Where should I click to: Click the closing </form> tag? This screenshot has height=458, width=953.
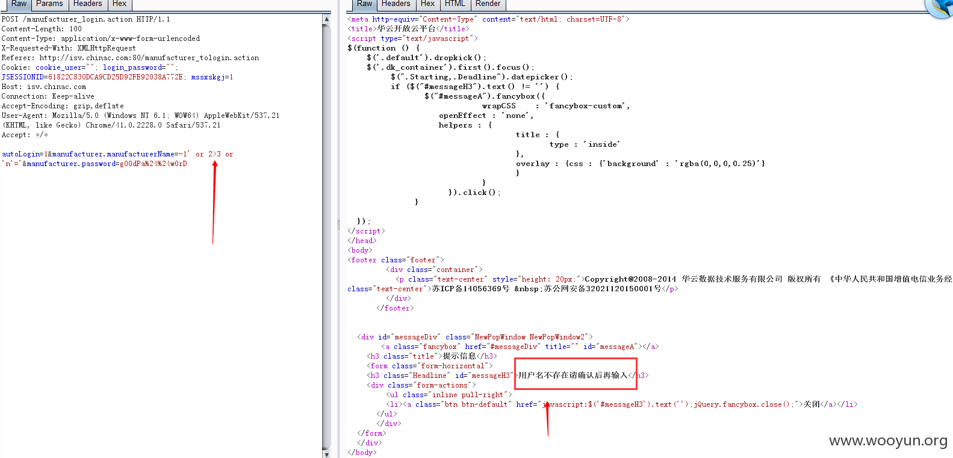[371, 433]
